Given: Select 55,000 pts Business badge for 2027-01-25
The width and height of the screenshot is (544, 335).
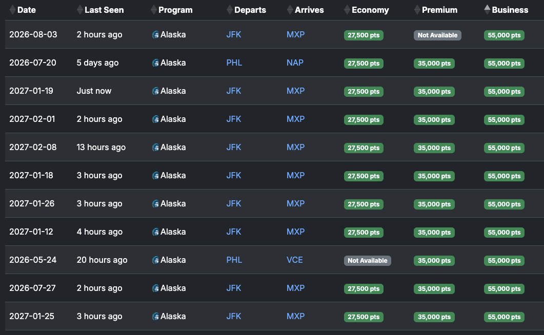Looking at the screenshot, I should click(504, 317).
